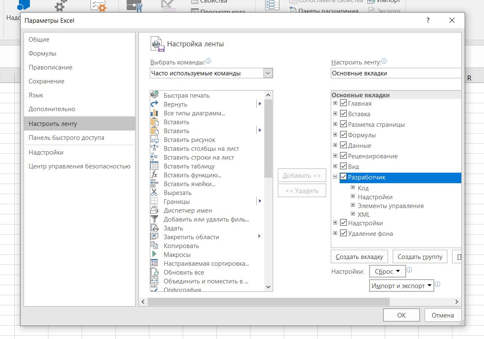Toggle the 'Разметка страницы' checkbox

[343, 124]
